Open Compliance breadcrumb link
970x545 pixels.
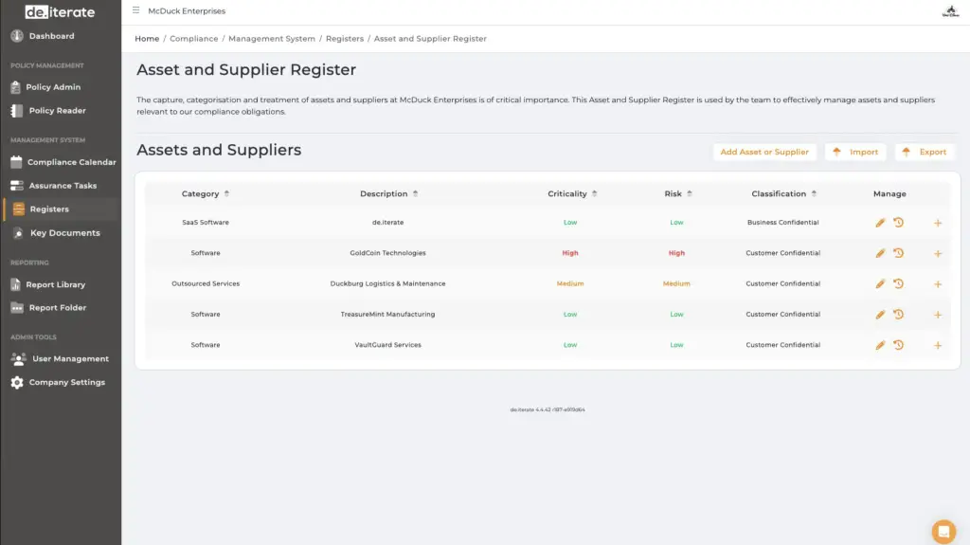(x=193, y=39)
